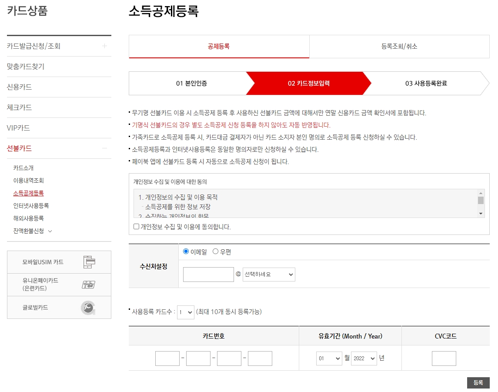Select the 우편 delivery radio button
The image size is (498, 392).
[216, 251]
